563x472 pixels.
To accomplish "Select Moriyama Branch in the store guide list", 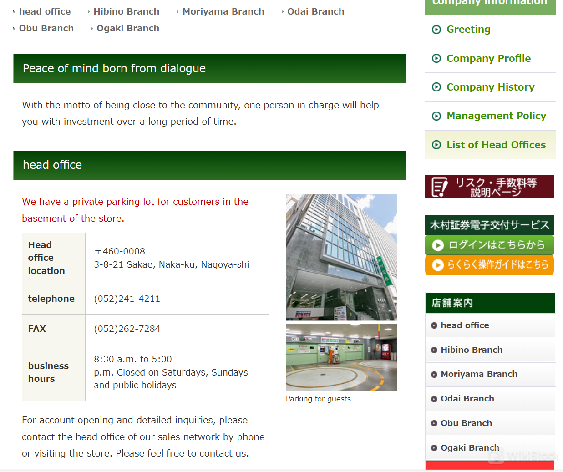I will [479, 374].
